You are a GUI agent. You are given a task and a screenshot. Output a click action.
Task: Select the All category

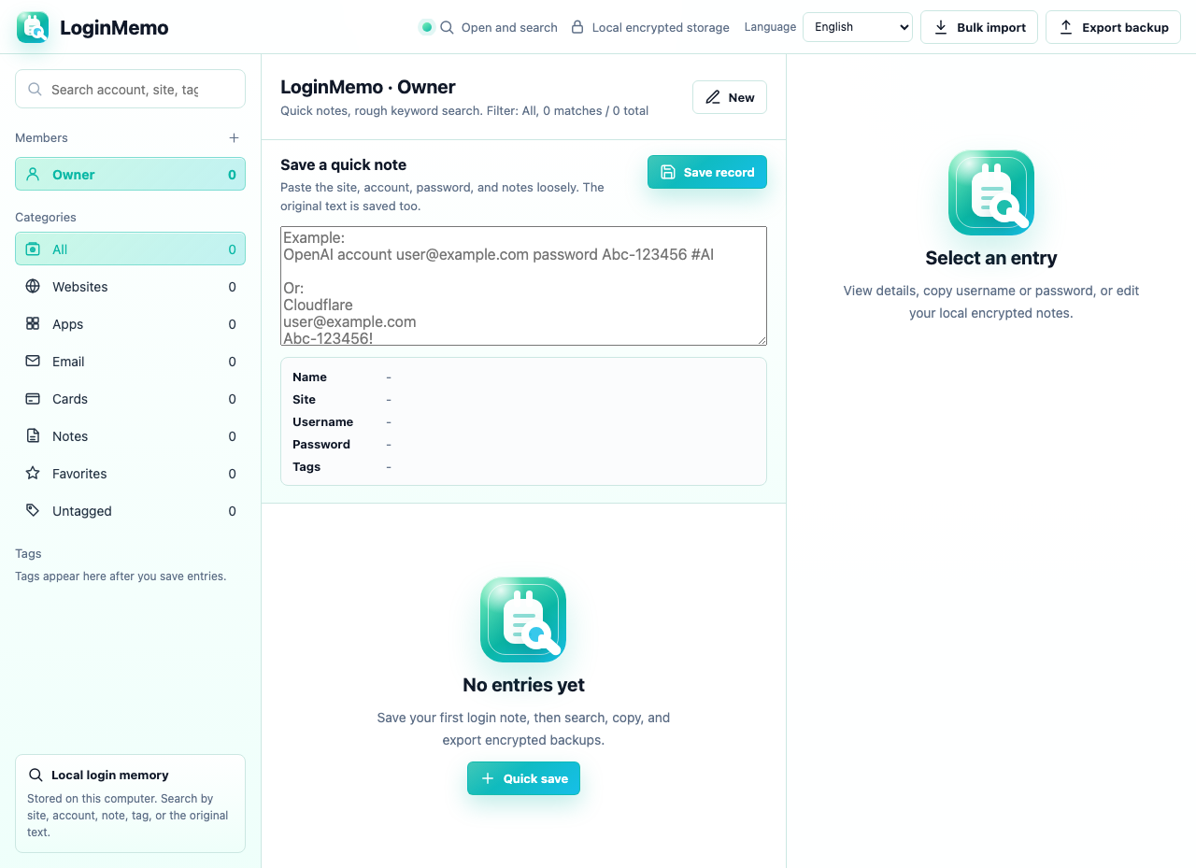click(130, 249)
